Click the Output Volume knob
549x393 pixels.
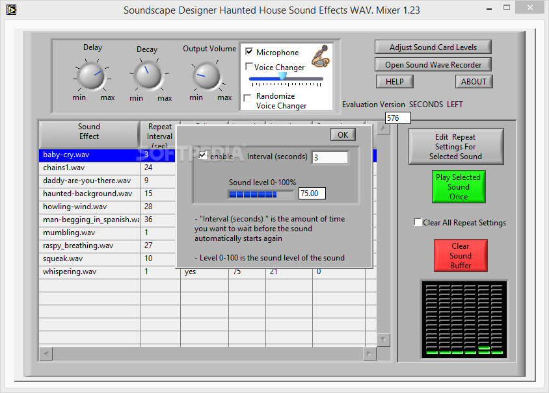(x=207, y=75)
